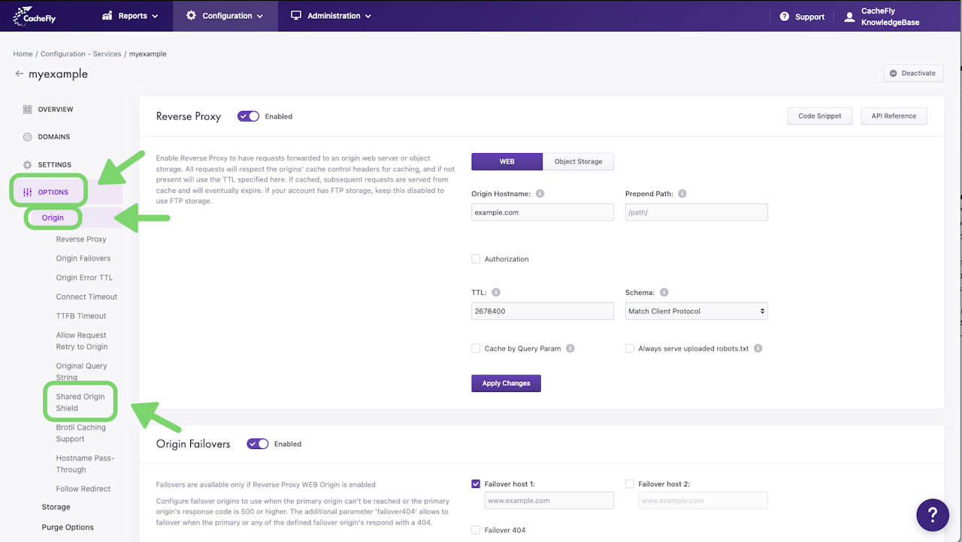The height and width of the screenshot is (542, 962).
Task: Click the Origin Hostname input field
Action: point(543,212)
